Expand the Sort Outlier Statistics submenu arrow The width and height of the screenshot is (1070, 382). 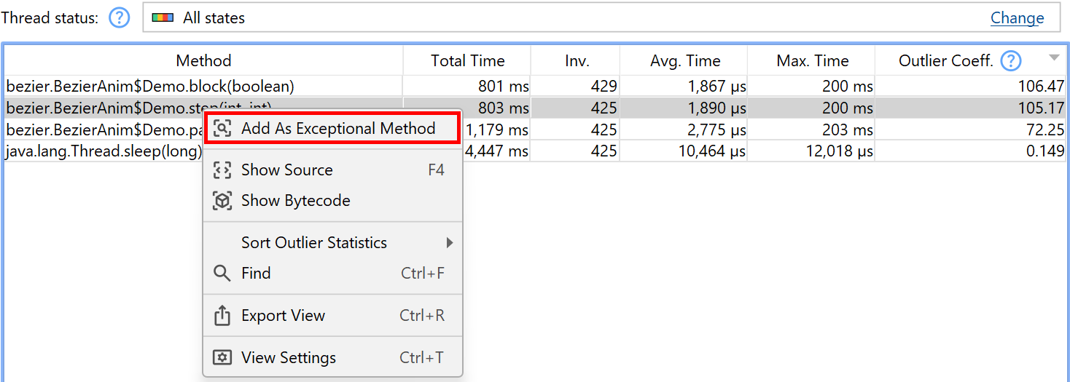point(450,243)
